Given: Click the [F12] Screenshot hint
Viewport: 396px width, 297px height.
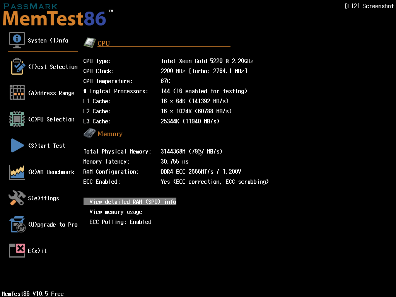Looking at the screenshot, I should click(x=369, y=6).
